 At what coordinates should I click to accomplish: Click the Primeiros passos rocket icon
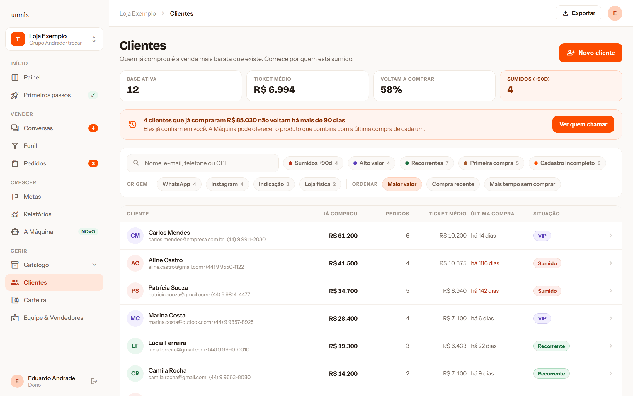click(15, 95)
